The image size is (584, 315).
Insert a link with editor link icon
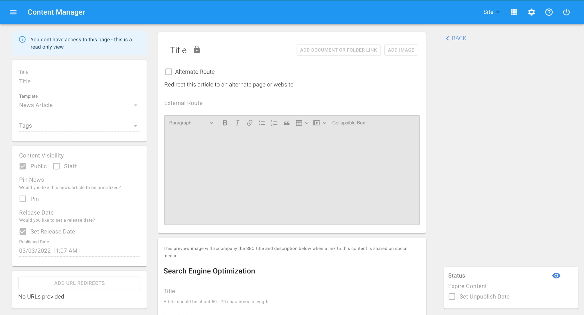250,123
